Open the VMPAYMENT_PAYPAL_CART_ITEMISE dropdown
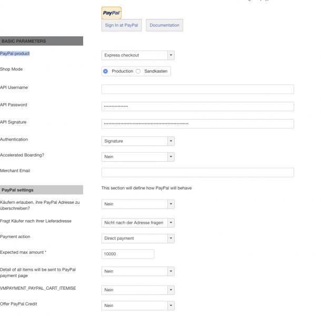 pos(137,290)
